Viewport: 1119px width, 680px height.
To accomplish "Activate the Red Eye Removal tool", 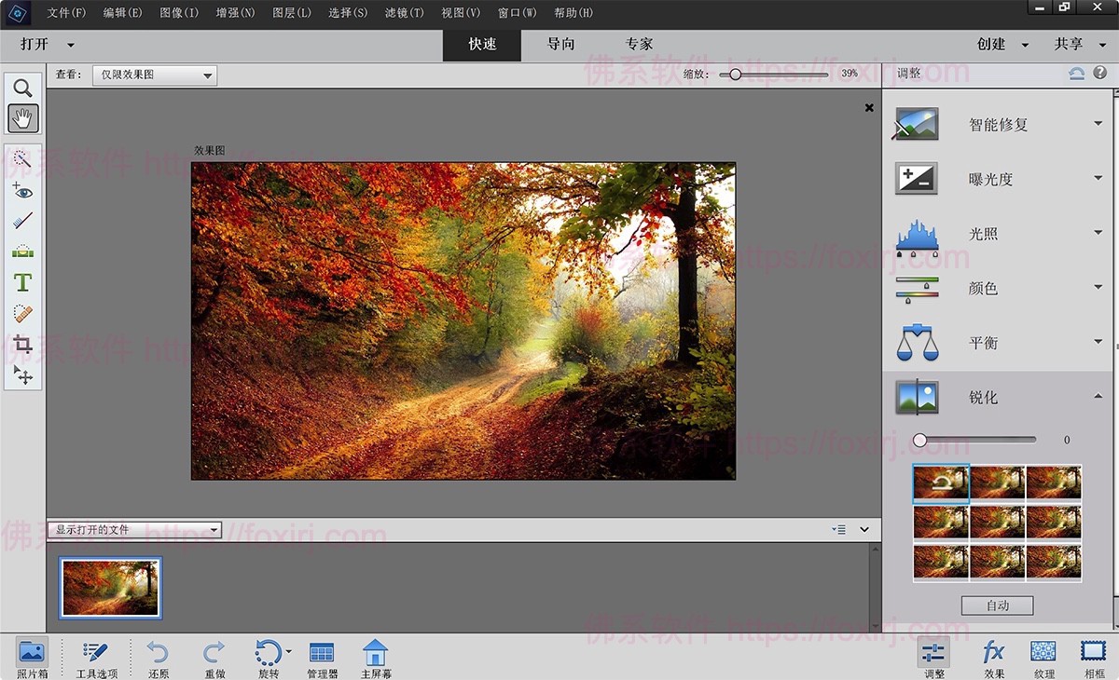I will click(x=22, y=191).
